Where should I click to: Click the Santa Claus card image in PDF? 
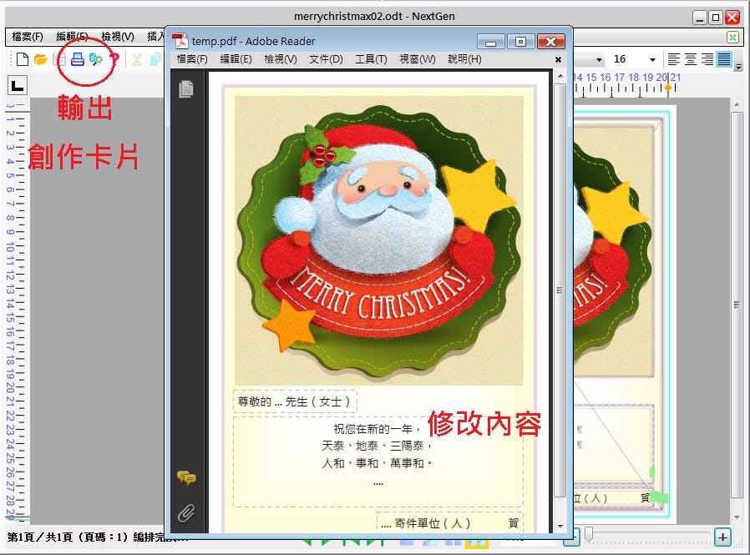[x=379, y=240]
